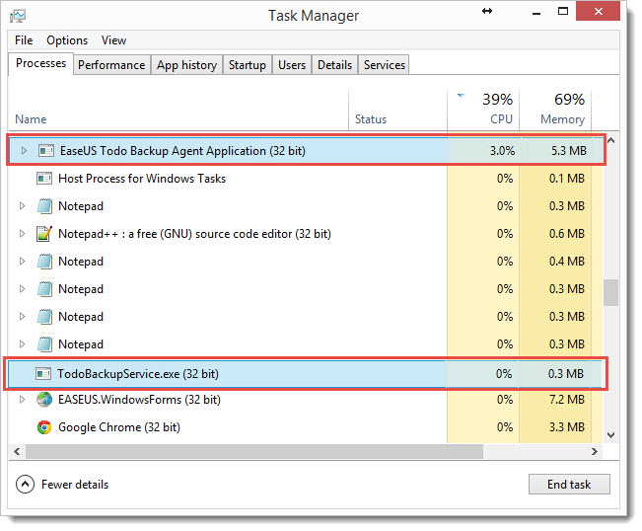The image size is (642, 531).
Task: Close the Task Manager window
Action: tap(599, 11)
